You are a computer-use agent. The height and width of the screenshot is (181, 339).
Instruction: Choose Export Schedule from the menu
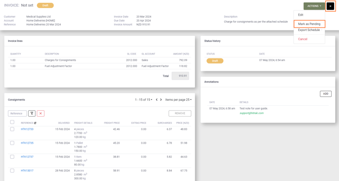coord(309,30)
